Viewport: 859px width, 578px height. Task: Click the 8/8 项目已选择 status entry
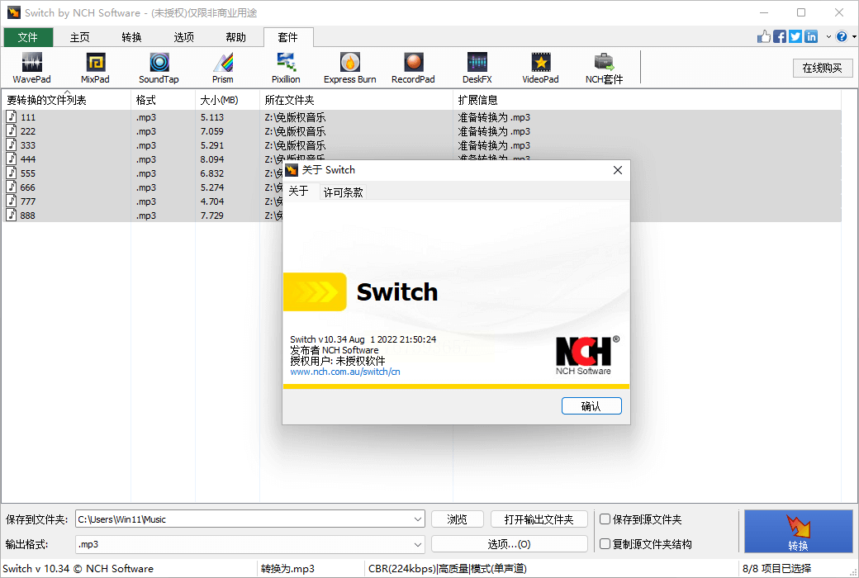point(777,568)
